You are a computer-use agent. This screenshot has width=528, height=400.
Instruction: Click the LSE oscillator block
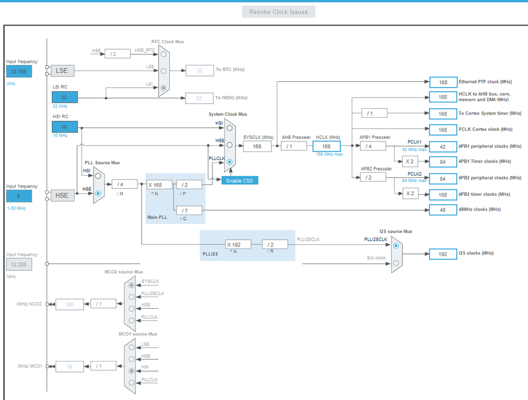62,71
